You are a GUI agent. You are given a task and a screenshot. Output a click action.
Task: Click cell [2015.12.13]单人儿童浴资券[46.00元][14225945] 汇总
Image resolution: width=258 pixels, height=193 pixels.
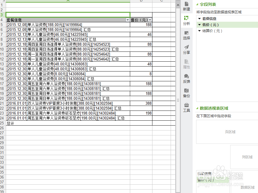click(x=68, y=40)
